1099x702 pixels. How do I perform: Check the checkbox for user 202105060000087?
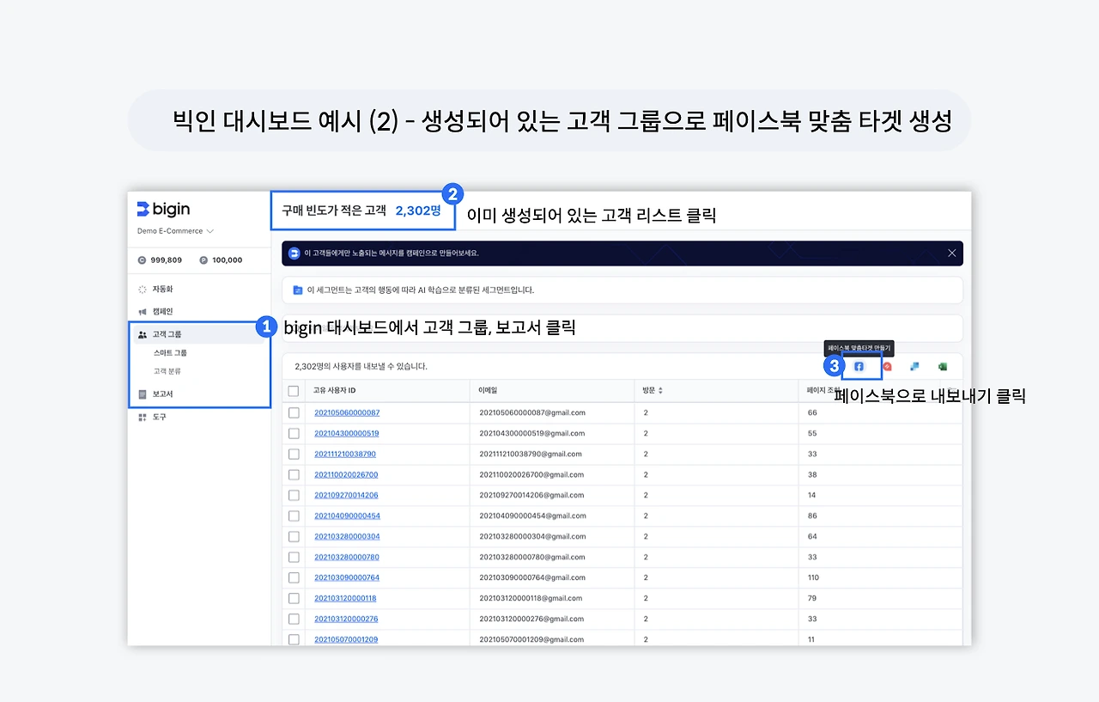(294, 412)
